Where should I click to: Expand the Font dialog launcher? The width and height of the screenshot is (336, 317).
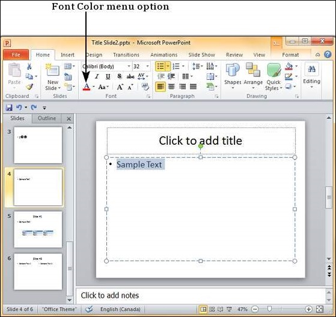click(148, 97)
